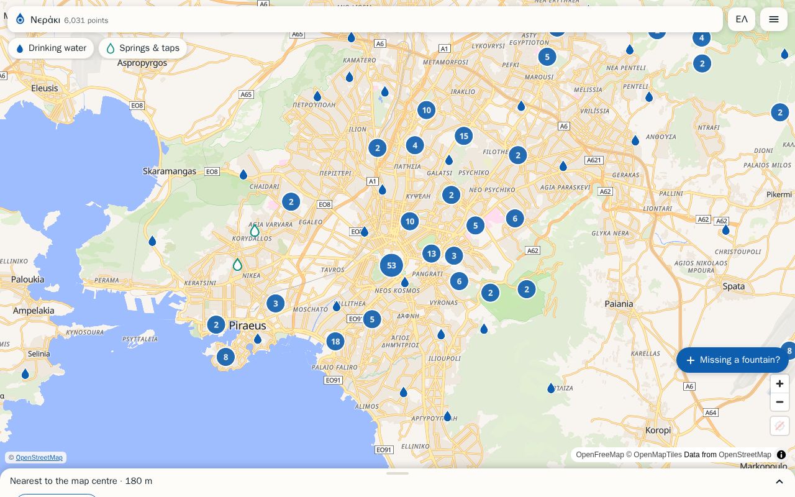Zoom in on the map
795x497 pixels.
[x=779, y=383]
